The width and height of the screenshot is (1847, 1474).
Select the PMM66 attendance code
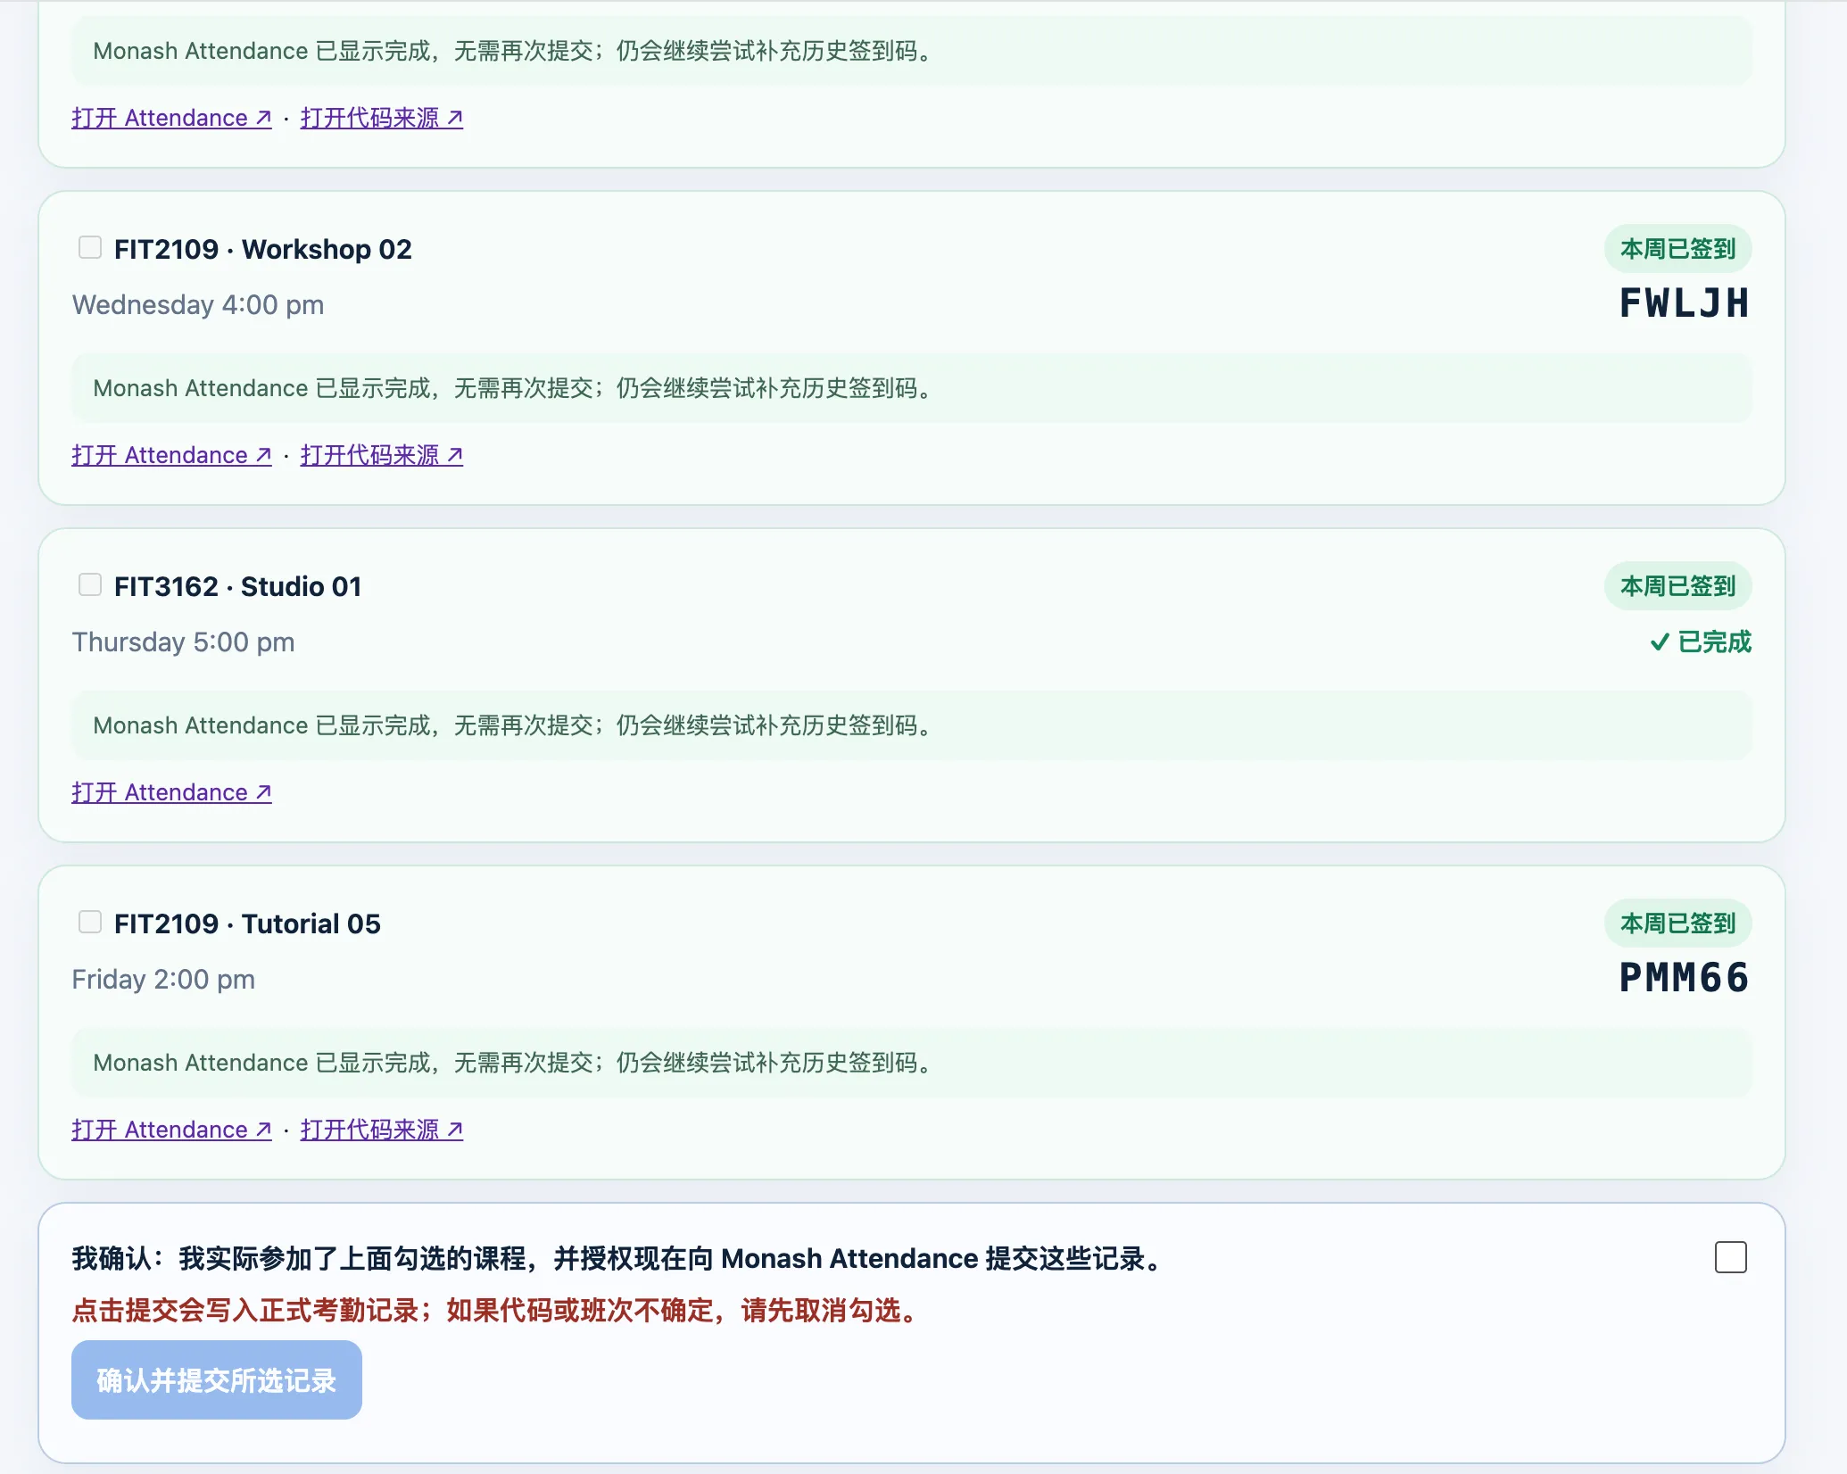(x=1684, y=978)
